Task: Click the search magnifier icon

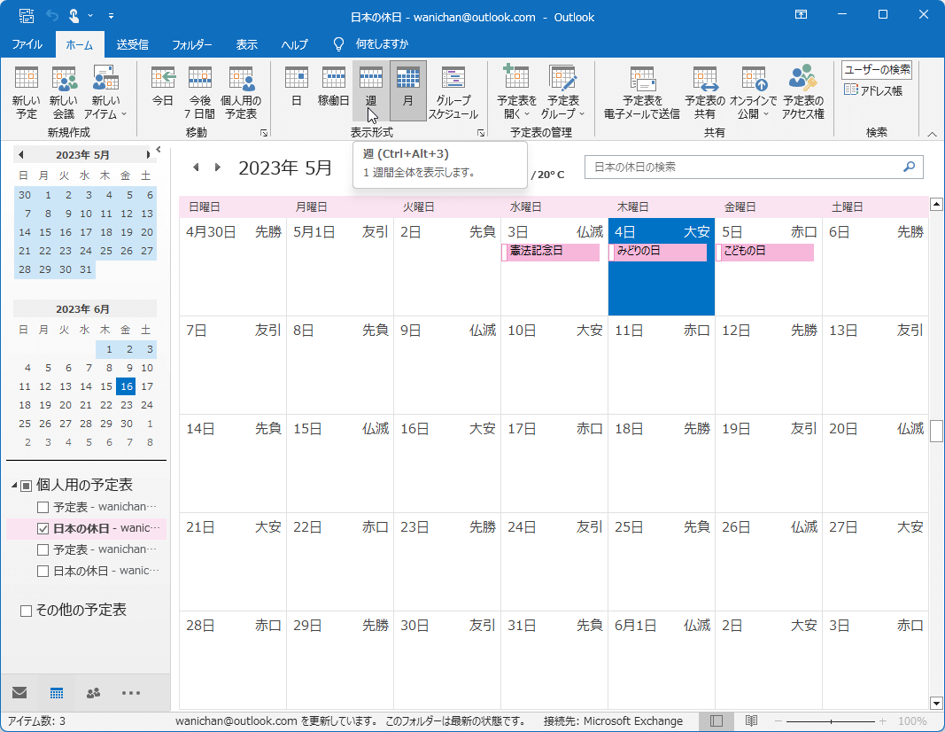Action: [910, 167]
